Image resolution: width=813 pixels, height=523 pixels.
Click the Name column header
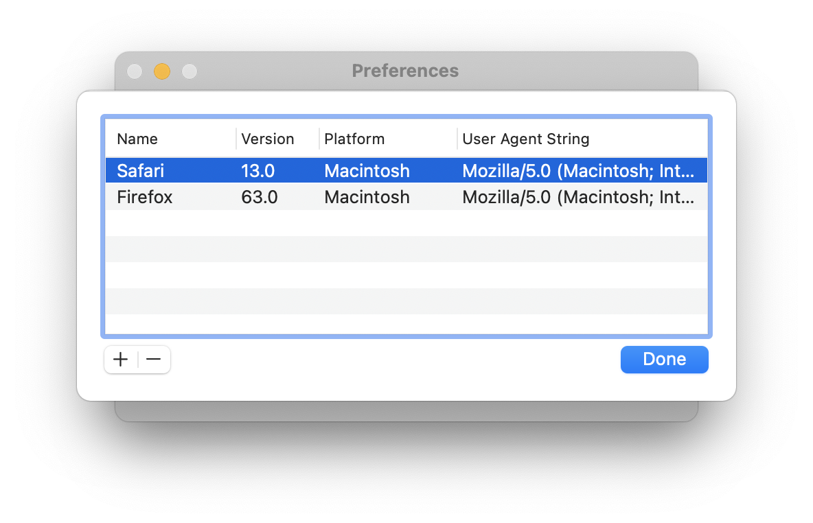[137, 139]
